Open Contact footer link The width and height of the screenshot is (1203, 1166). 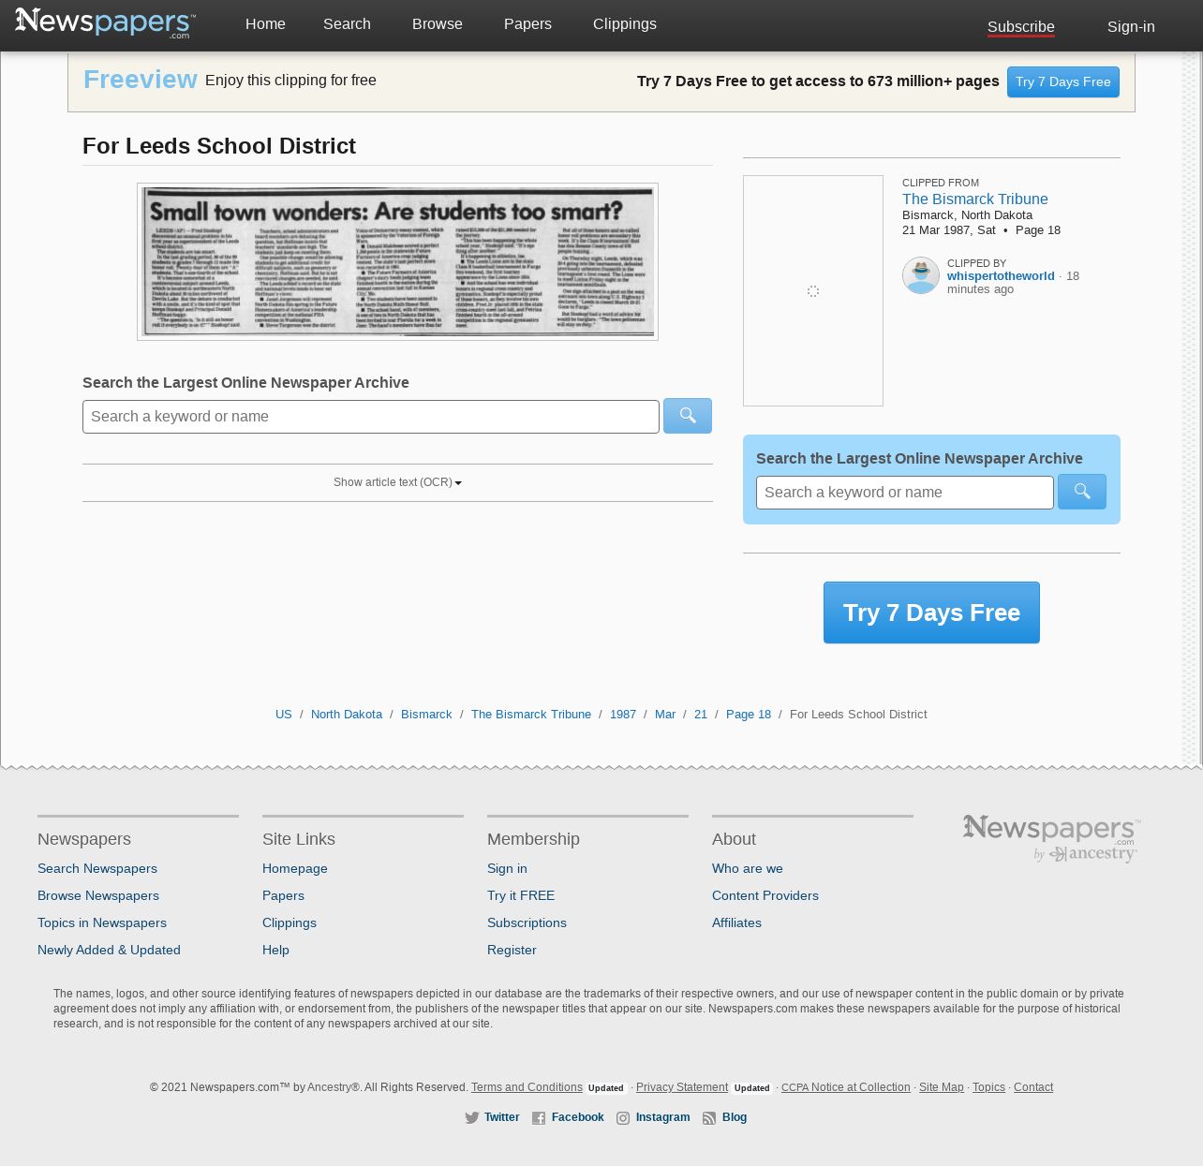[x=1033, y=1087]
